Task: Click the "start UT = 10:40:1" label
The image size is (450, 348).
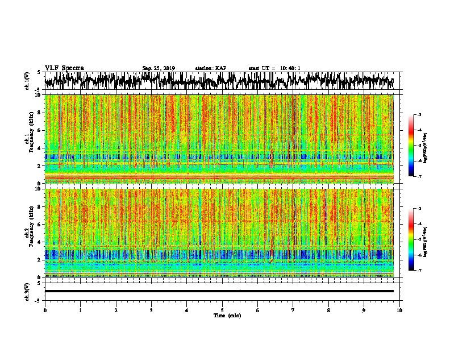Action: coord(274,68)
